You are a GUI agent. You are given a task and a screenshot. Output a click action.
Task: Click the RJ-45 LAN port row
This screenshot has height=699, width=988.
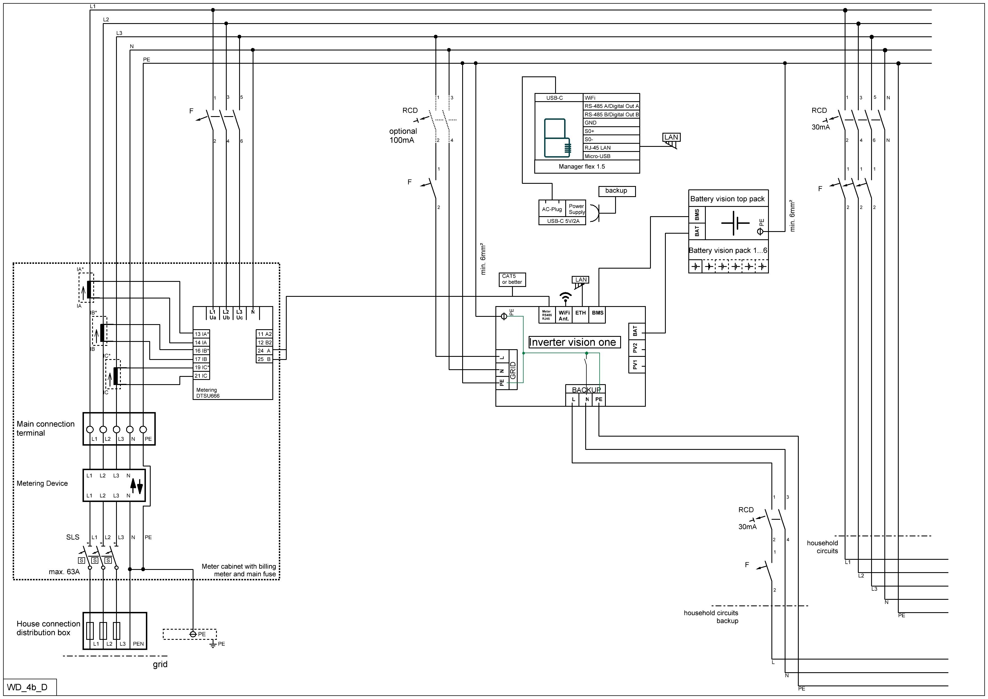click(x=611, y=148)
